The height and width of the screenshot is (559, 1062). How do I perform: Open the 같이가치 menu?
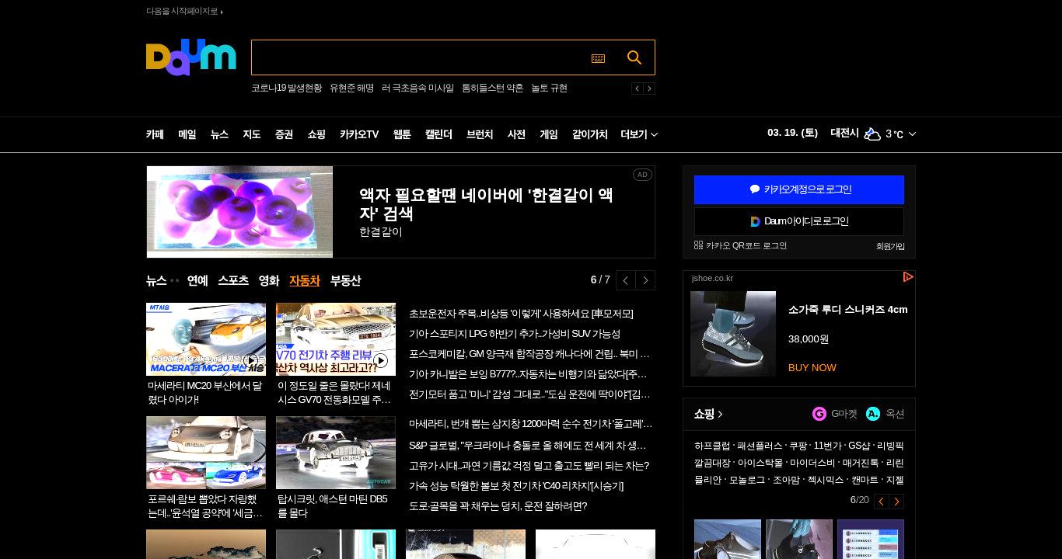pos(590,134)
